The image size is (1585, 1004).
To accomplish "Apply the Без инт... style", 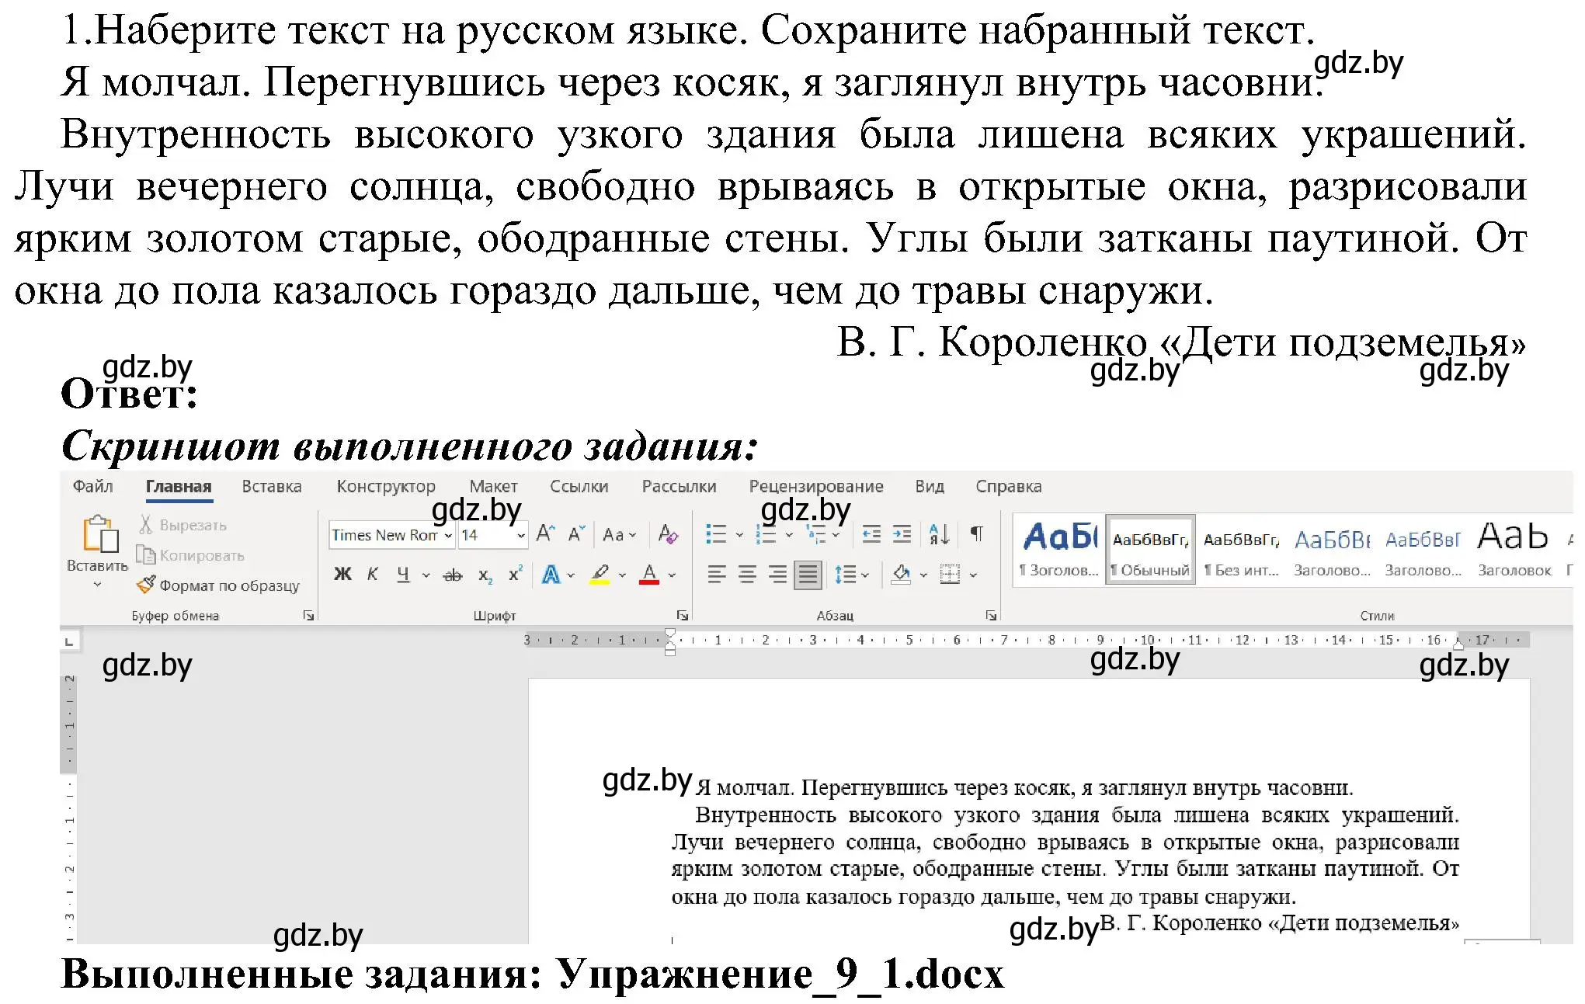I will [1241, 550].
